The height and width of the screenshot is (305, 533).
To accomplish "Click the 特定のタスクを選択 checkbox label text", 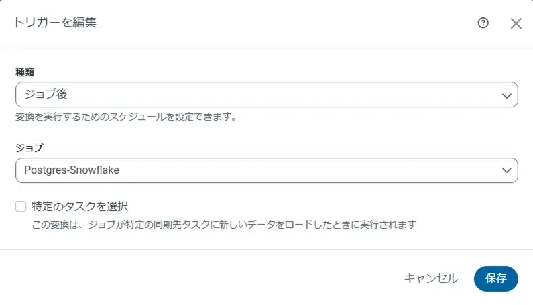I will coord(80,206).
